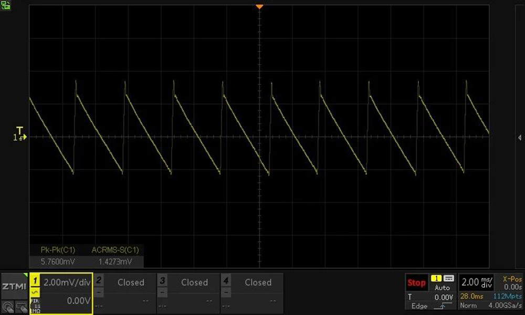Change the Auto trigger mode
This screenshot has height=315, width=525.
[x=442, y=288]
